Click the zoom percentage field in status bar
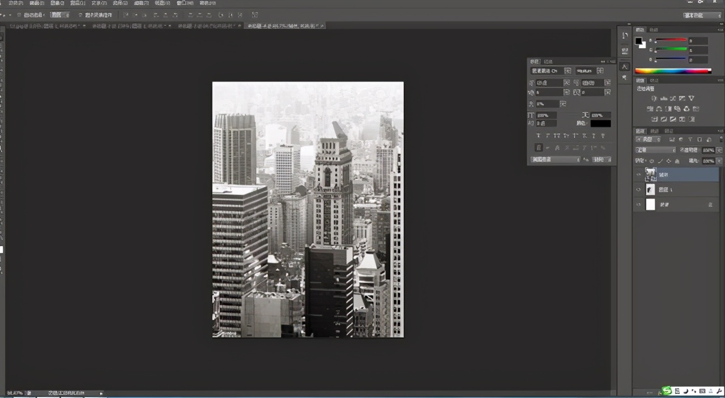The height and width of the screenshot is (398, 725). coord(14,392)
